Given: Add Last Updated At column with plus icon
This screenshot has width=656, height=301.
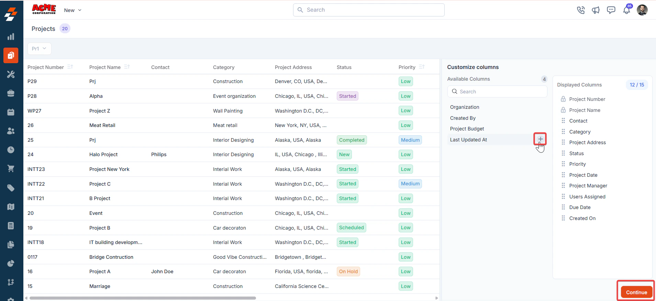Looking at the screenshot, I should [x=540, y=139].
